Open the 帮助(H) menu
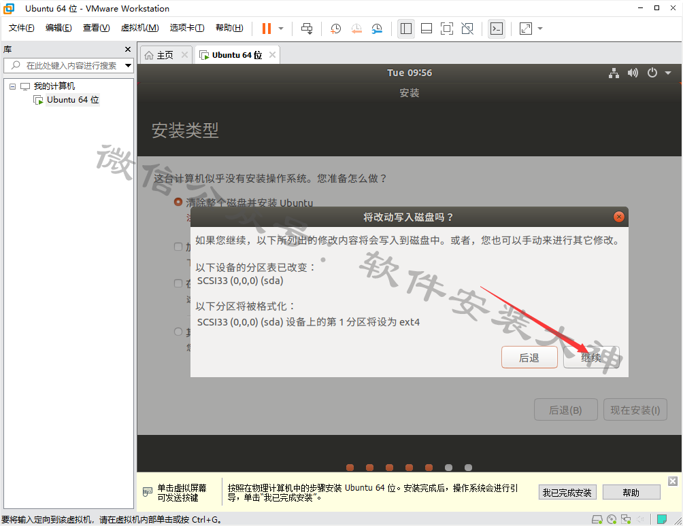 [229, 28]
